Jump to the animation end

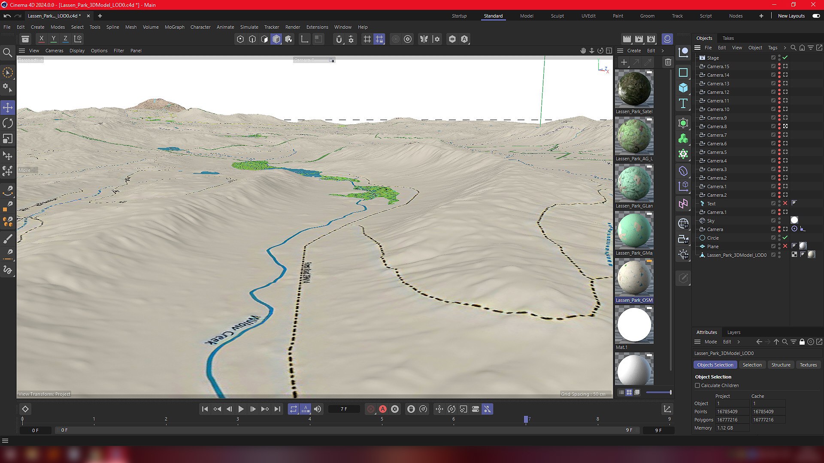click(277, 409)
